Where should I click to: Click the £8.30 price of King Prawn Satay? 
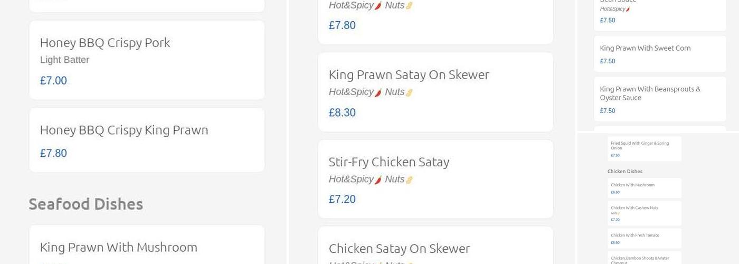click(342, 112)
